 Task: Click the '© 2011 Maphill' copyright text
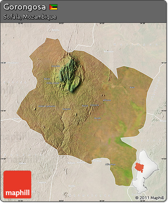150,198
